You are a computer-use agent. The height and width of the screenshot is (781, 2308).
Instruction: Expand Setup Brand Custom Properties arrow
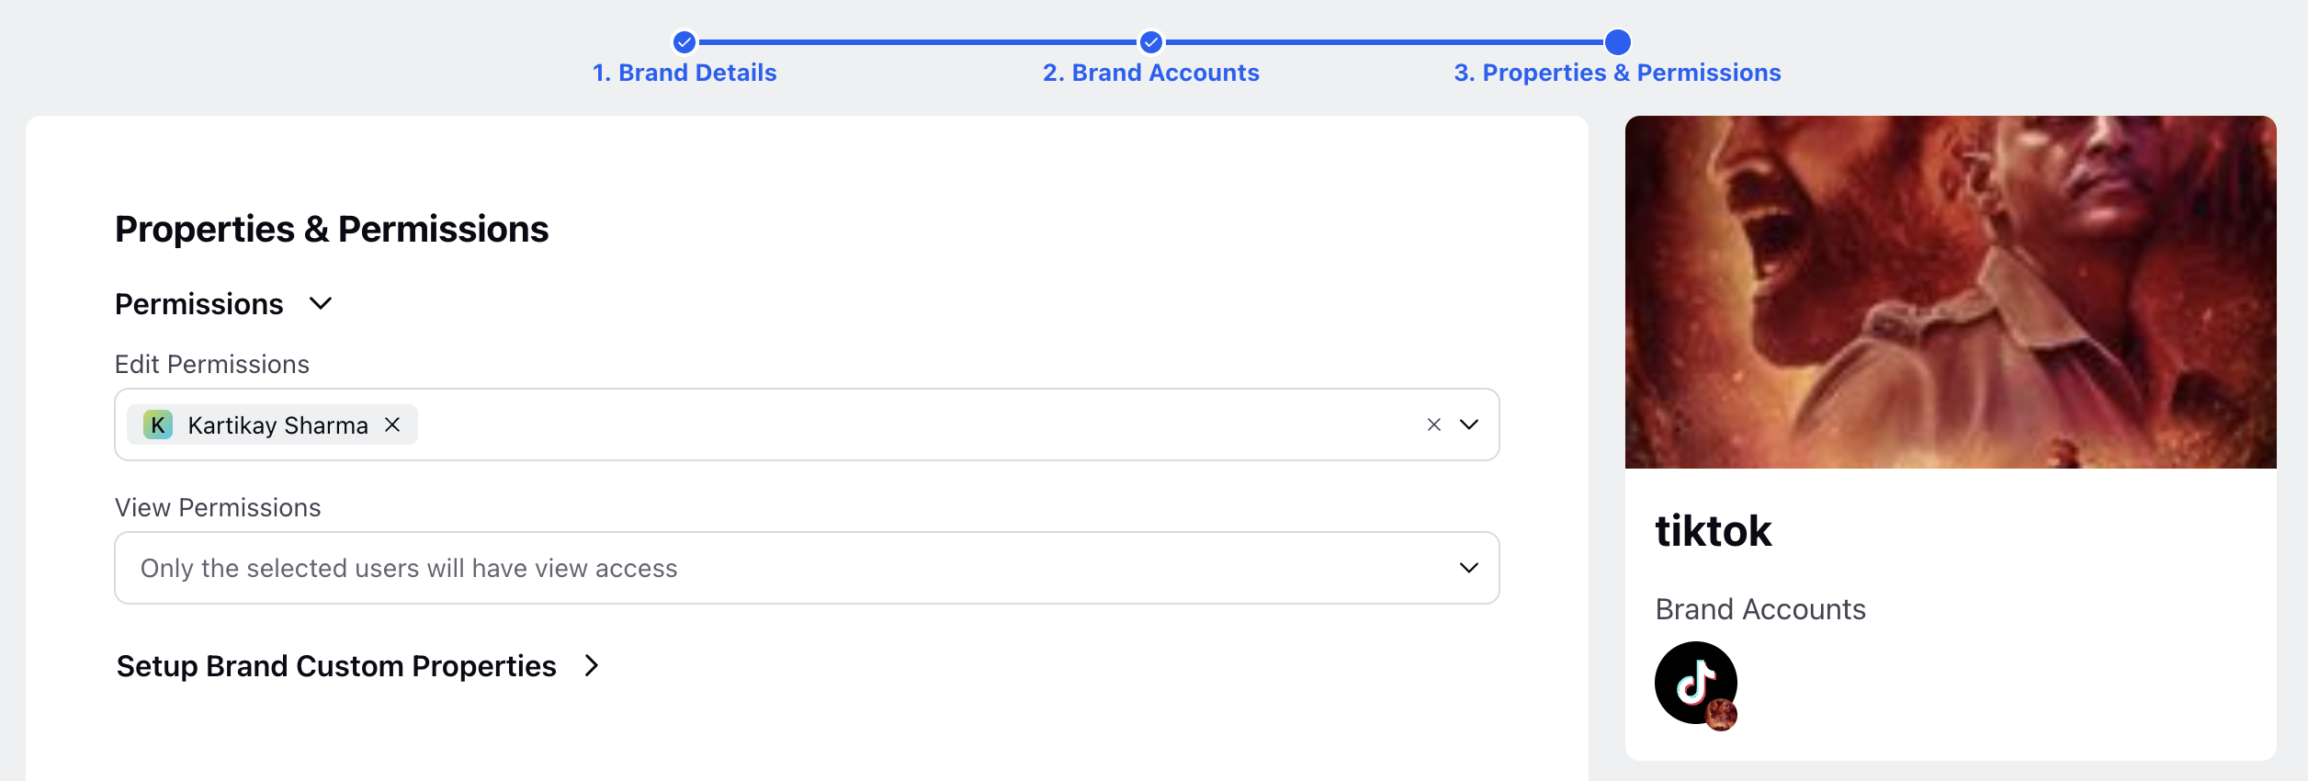[592, 665]
